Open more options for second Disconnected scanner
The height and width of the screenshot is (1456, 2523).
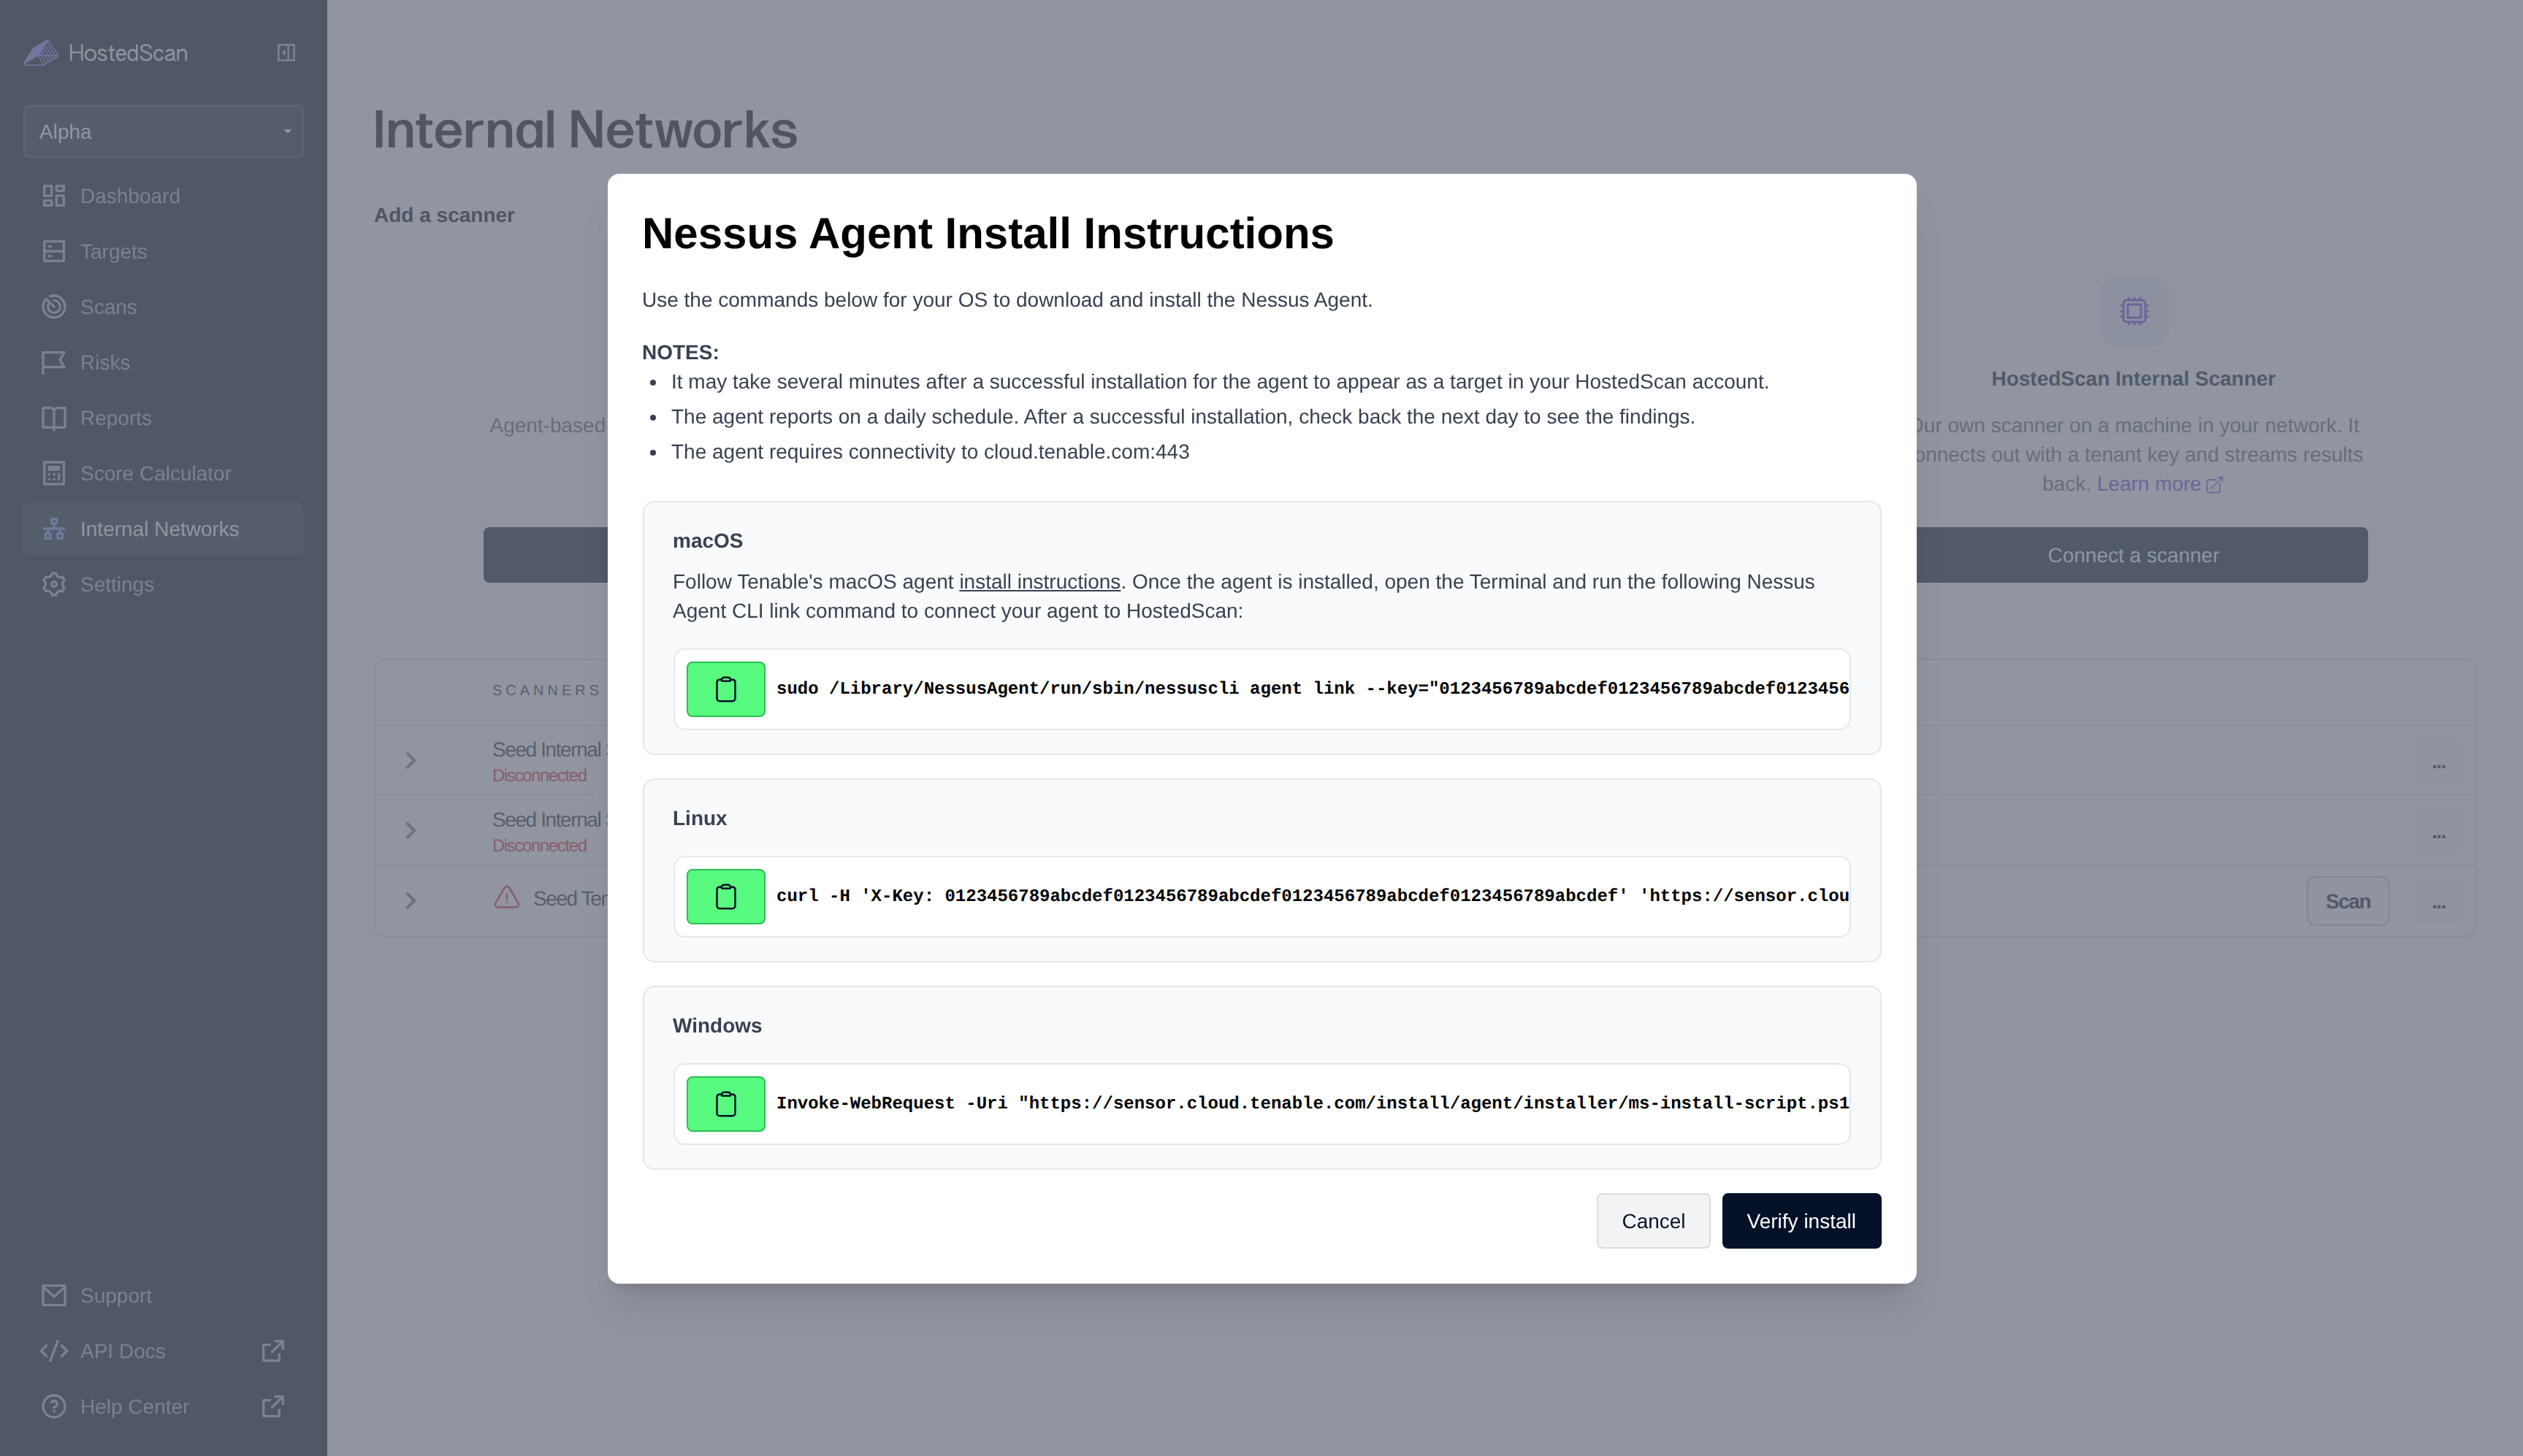pyautogui.click(x=2439, y=835)
